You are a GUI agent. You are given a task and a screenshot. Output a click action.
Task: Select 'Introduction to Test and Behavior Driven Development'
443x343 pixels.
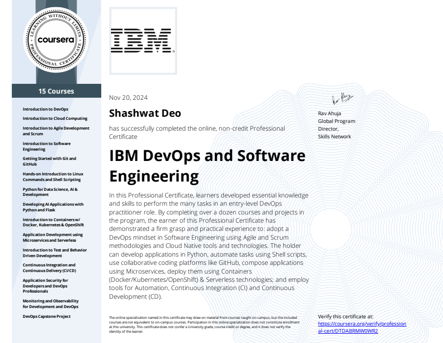tap(55, 253)
